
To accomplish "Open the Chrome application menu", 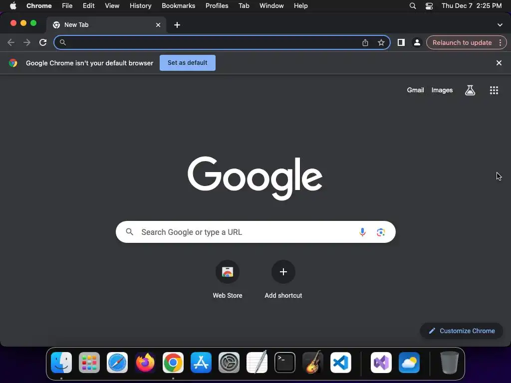I will (39, 6).
